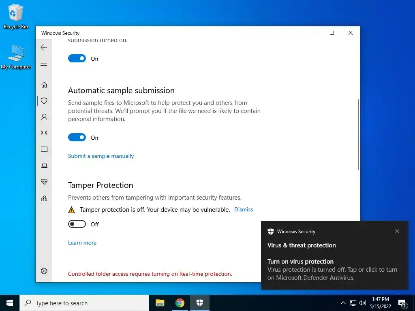Turn off the cloud-delivered protection toggle

77,58
